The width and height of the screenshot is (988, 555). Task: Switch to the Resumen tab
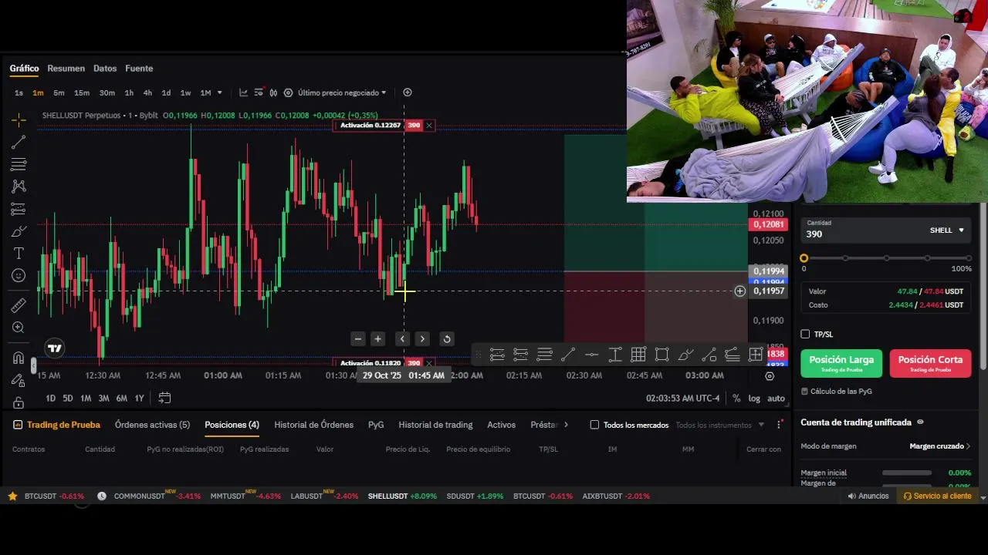(x=66, y=69)
